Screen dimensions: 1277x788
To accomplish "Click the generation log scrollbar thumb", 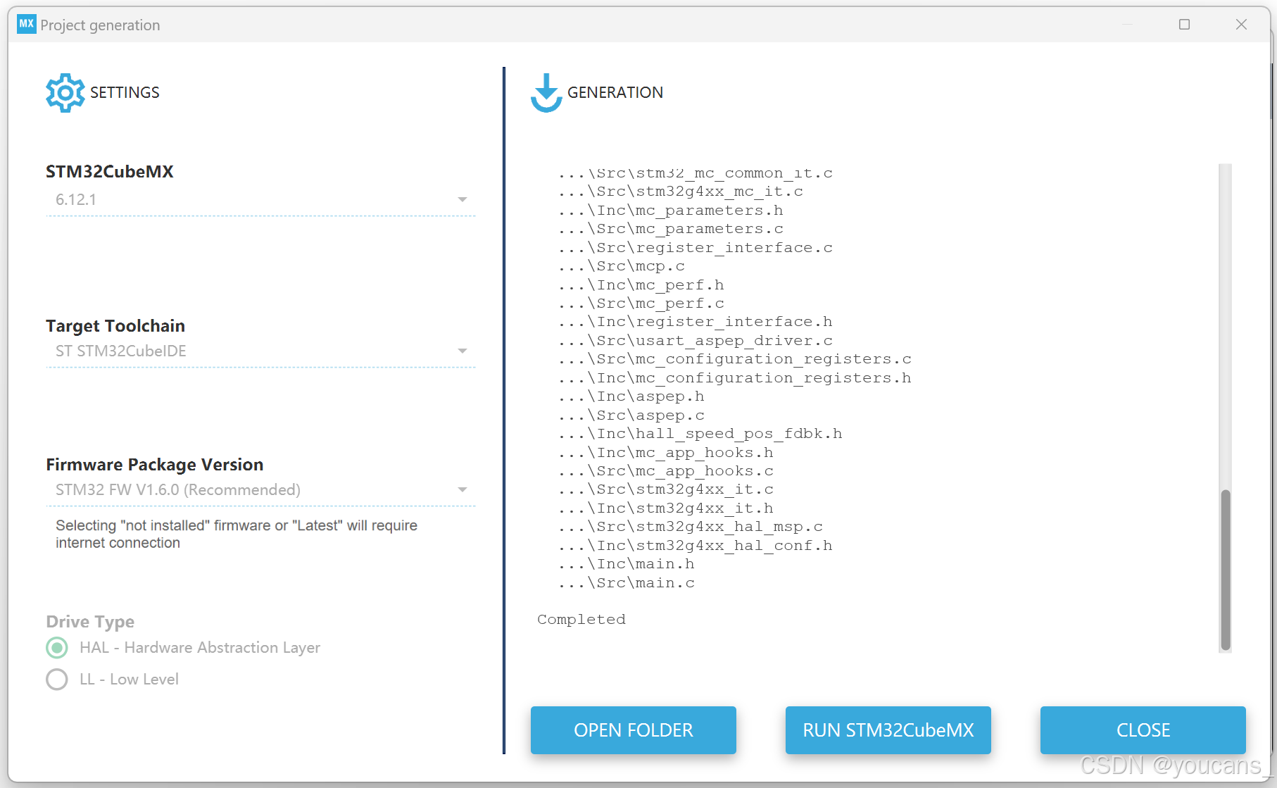I will point(1226,570).
